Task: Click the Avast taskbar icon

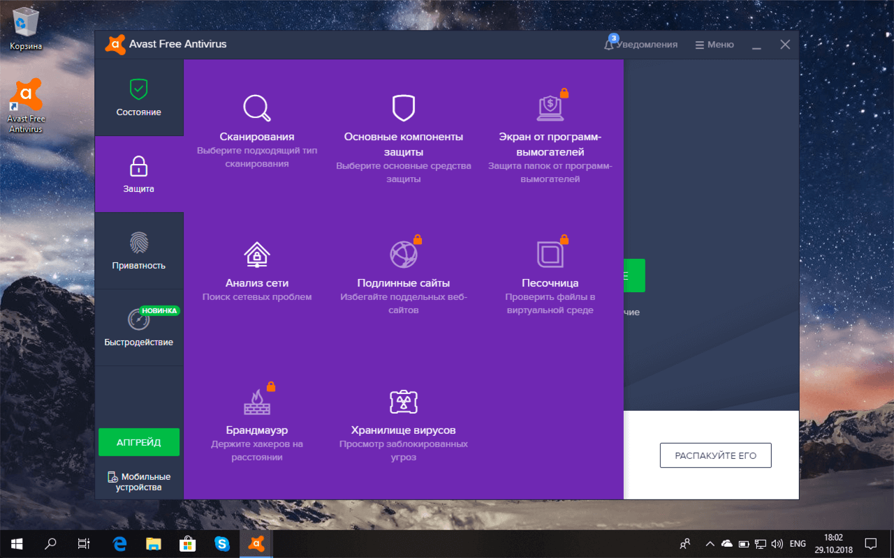Action: pos(256,543)
